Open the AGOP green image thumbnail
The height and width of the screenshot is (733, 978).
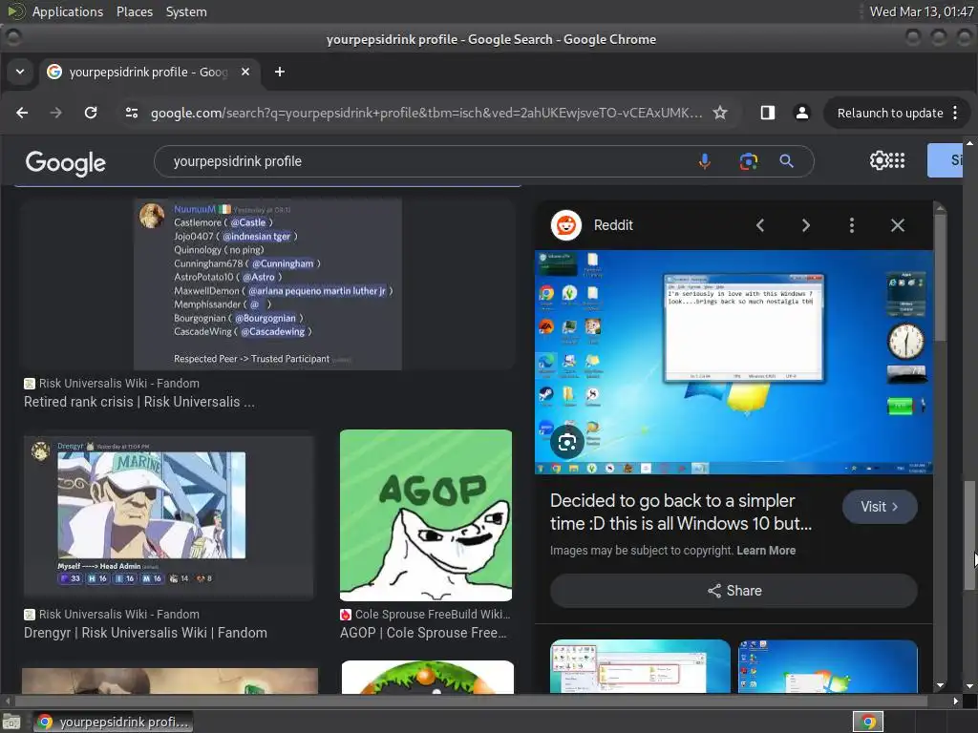(426, 514)
